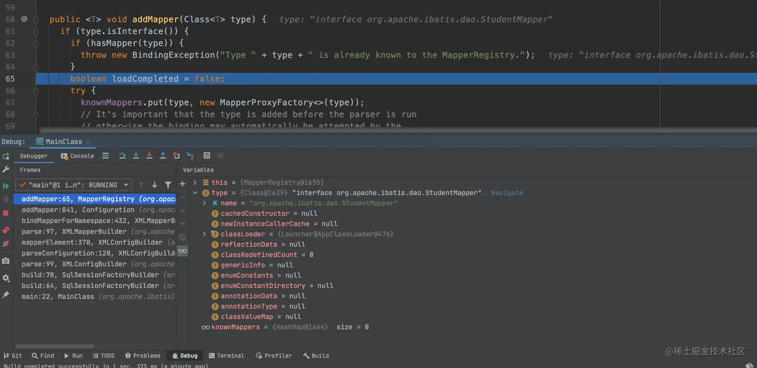757x368 pixels.
Task: Select frame mapperElement:378, XMLConfigBuilder
Action: click(95, 242)
